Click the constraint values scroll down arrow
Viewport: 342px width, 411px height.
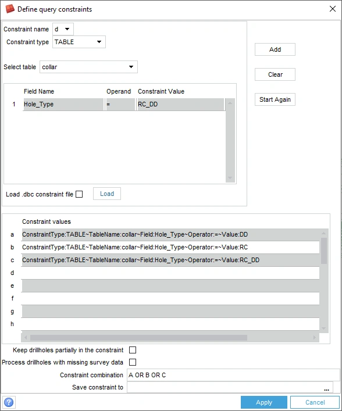point(323,328)
